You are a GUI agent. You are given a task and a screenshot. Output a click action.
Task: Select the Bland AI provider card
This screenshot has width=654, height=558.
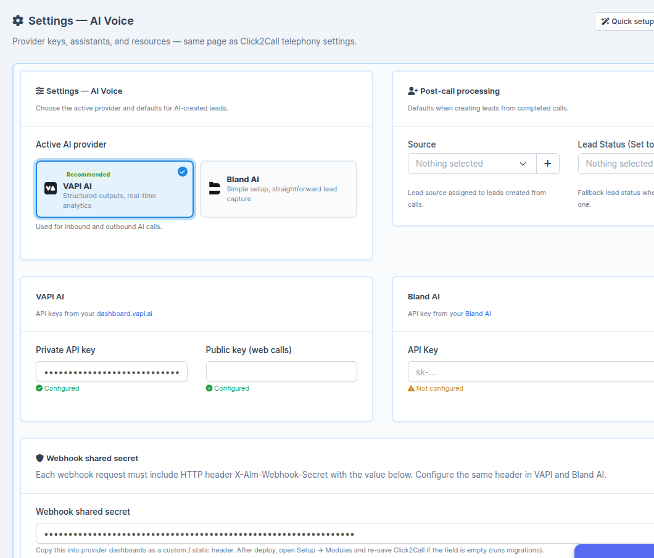pos(279,189)
